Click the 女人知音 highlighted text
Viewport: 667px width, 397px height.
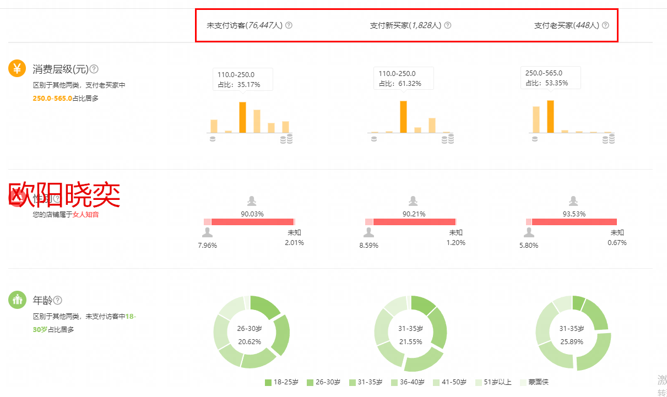(x=86, y=215)
